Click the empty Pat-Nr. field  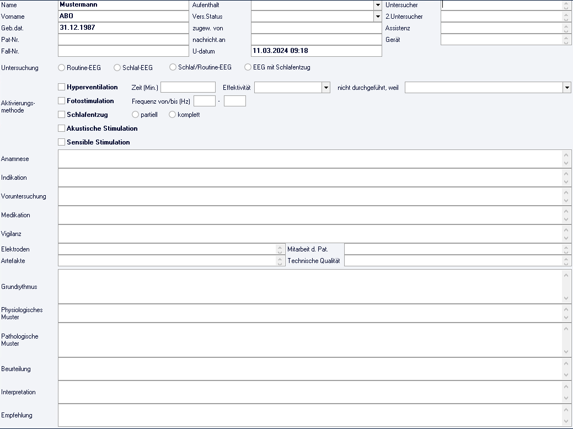click(x=123, y=40)
